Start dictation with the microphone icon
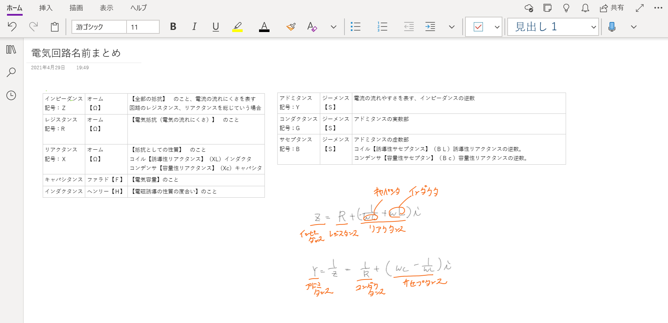Image resolution: width=668 pixels, height=323 pixels. coord(612,27)
